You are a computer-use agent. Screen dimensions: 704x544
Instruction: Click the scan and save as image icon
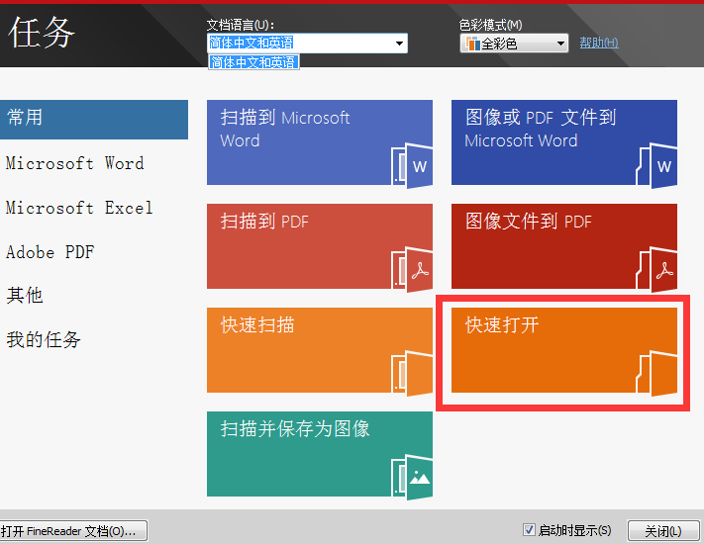[412, 477]
